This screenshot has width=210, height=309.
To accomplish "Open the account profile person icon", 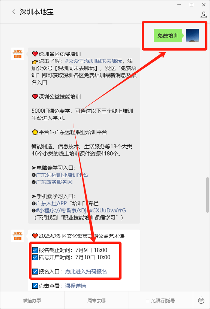I will [x=204, y=15].
